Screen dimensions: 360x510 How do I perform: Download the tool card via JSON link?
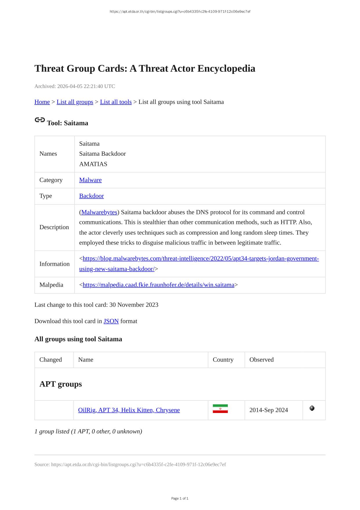(x=111, y=321)
